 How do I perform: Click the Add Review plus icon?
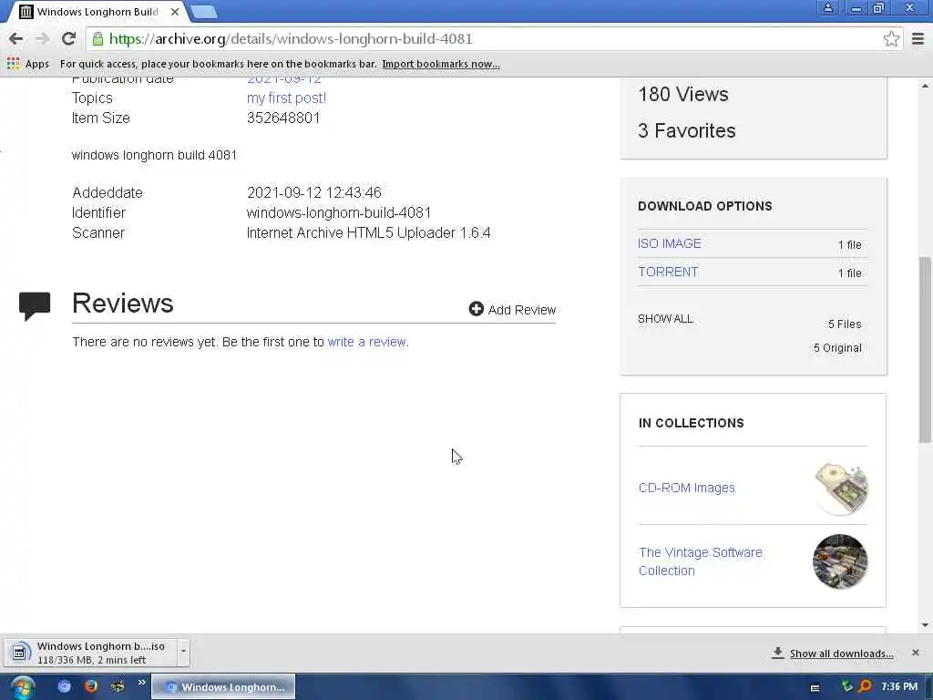click(476, 309)
